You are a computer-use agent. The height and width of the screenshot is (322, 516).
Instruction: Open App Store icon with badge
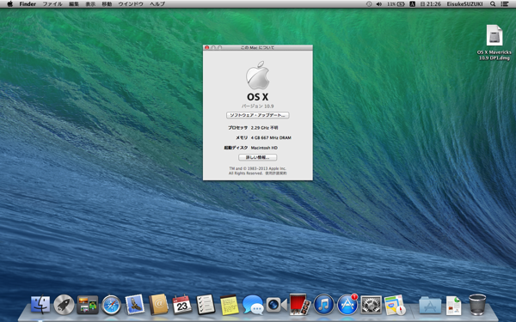pyautogui.click(x=347, y=305)
